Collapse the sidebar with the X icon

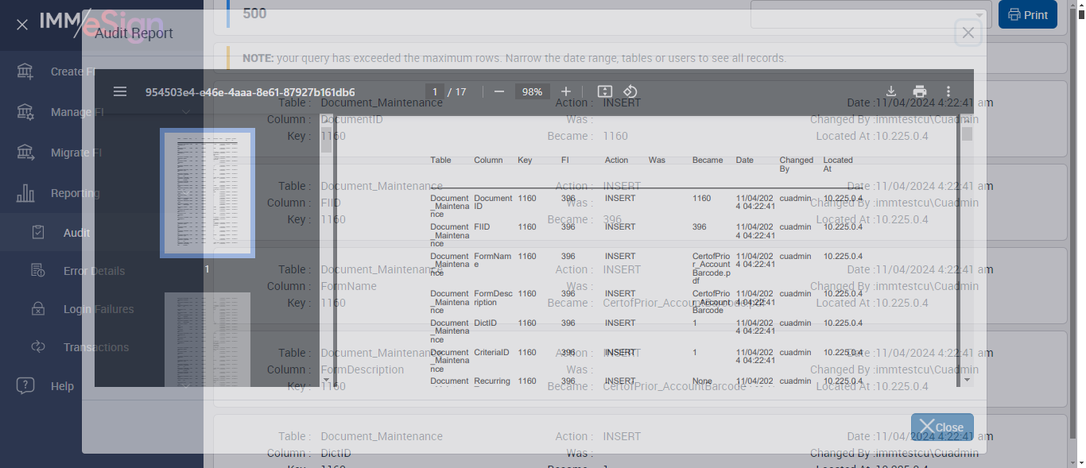point(22,25)
